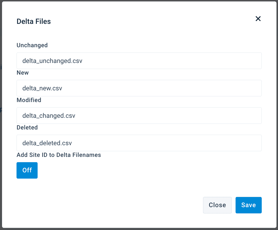
Task: Place cursor in the delta_unchanged.csv text
Action: 52,61
